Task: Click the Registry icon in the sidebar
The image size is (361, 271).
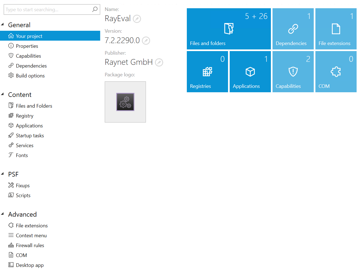Action: point(11,116)
